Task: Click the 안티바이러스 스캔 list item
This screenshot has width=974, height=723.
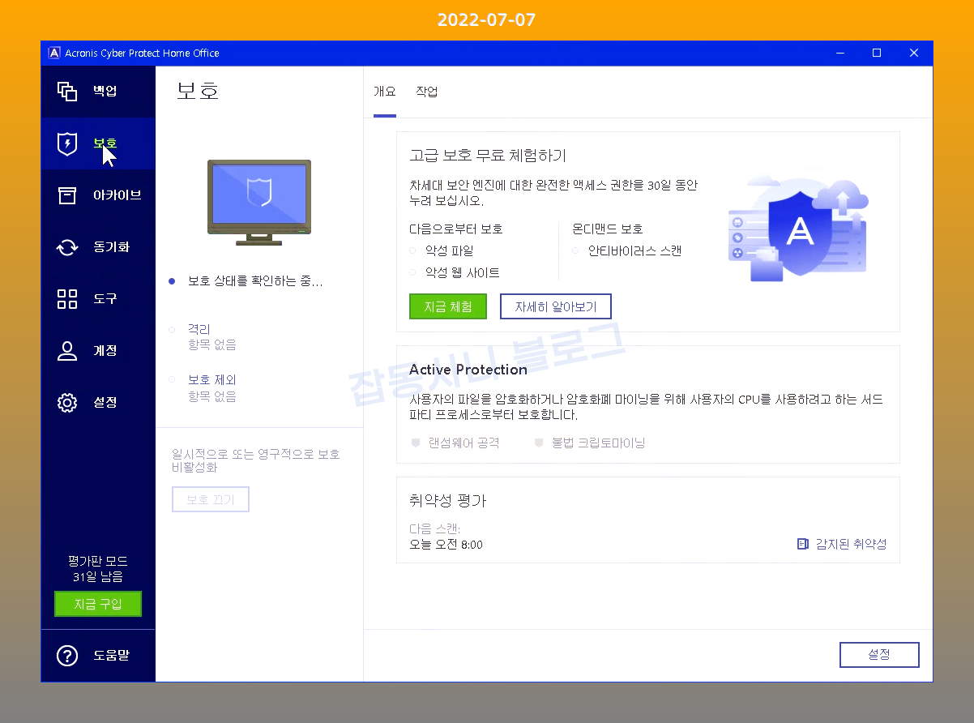Action: click(634, 250)
